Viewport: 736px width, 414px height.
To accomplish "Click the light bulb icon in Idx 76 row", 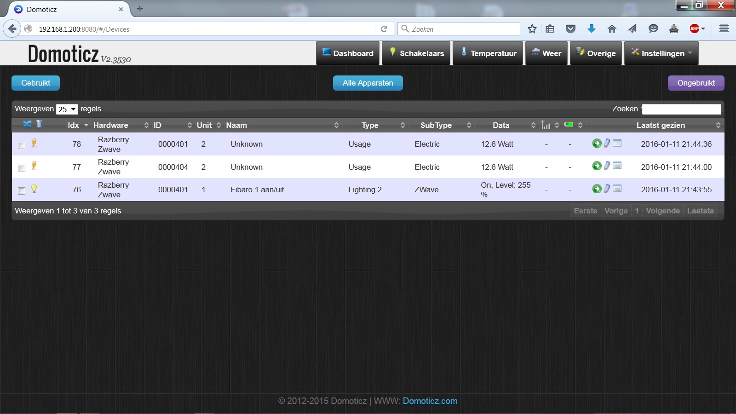I will 34,189.
